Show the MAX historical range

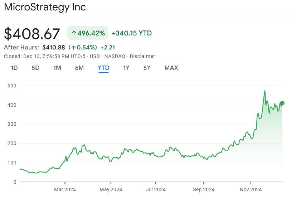click(x=171, y=68)
